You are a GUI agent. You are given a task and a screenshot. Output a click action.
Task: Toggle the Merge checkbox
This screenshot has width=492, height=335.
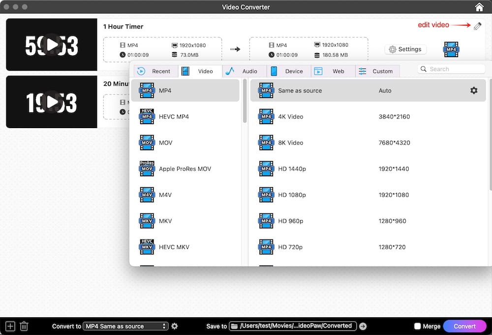click(418, 326)
